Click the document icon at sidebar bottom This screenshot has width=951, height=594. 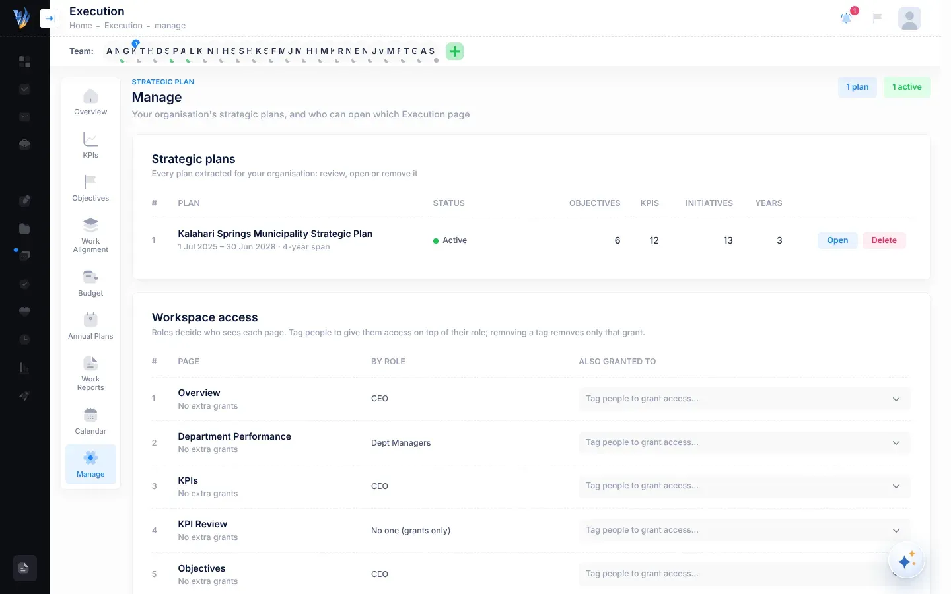pyautogui.click(x=24, y=568)
